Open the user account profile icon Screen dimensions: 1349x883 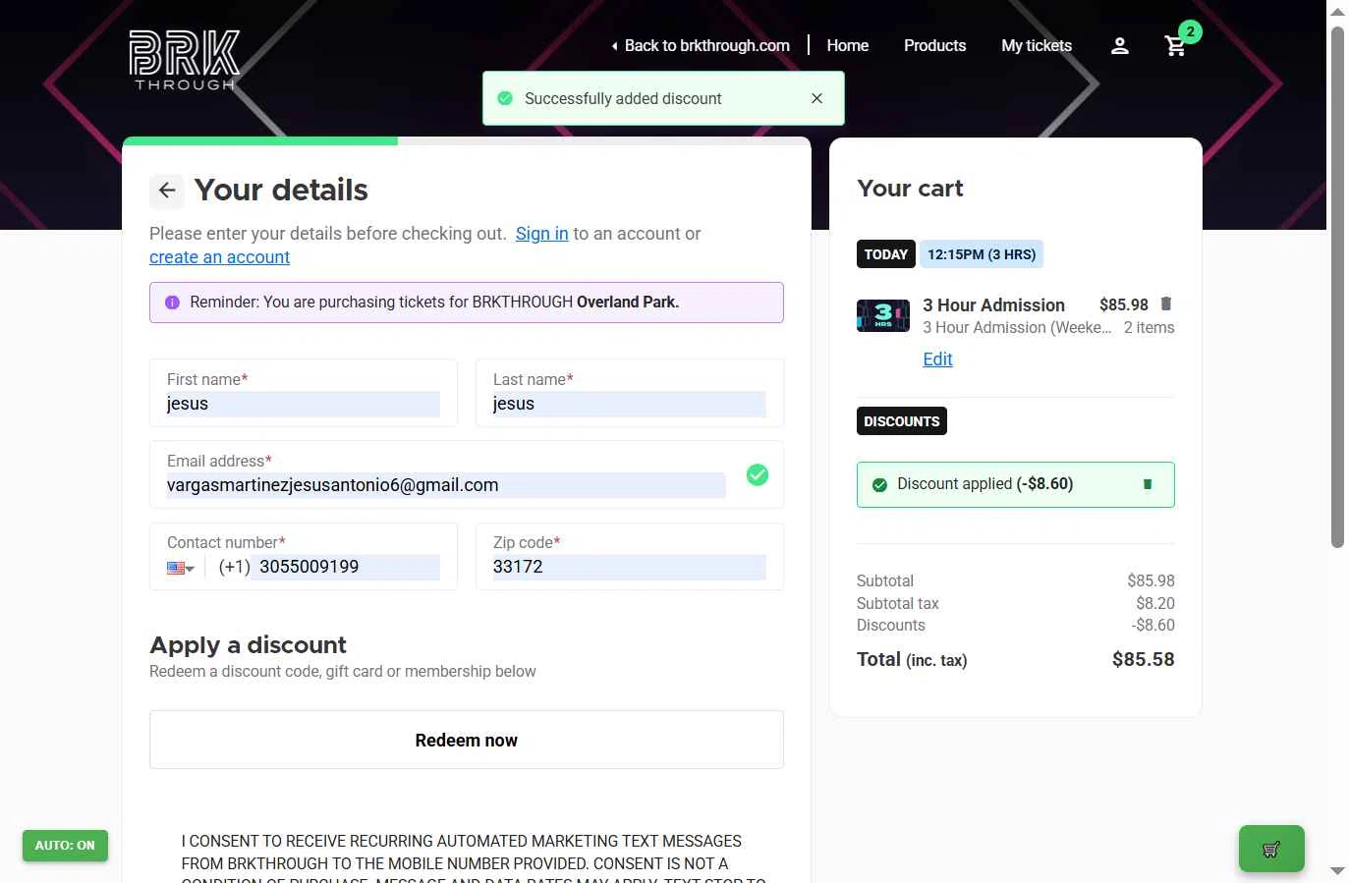(1120, 46)
